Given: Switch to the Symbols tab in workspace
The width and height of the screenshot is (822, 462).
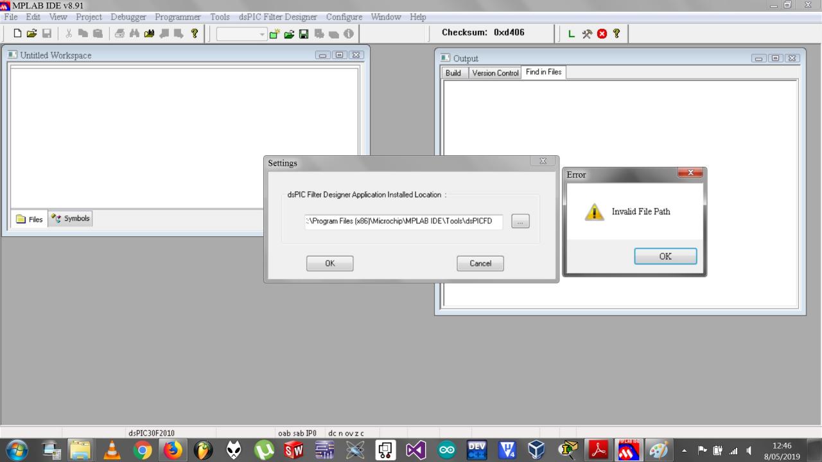Looking at the screenshot, I should [x=70, y=218].
